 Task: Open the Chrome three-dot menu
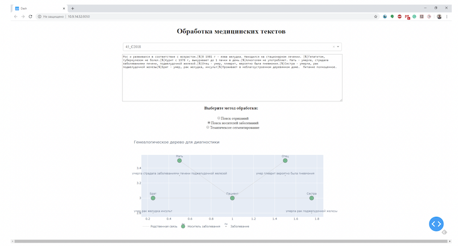coord(447,17)
